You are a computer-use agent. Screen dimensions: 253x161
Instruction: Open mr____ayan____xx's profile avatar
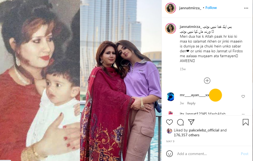coord(170,97)
